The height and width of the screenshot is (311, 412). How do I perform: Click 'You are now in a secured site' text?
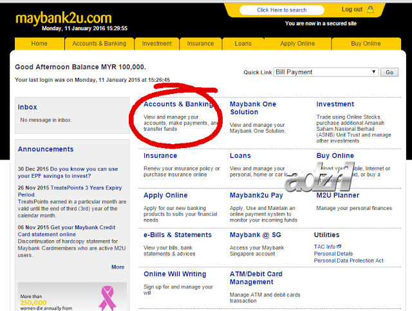[321, 23]
